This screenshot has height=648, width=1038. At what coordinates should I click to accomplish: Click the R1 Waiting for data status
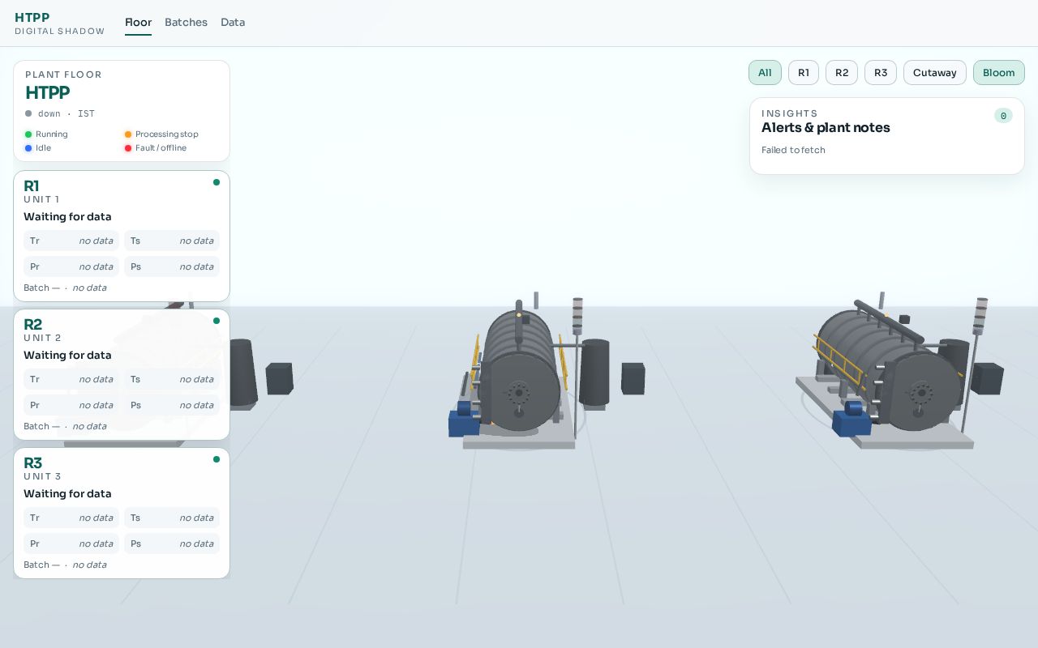[67, 216]
